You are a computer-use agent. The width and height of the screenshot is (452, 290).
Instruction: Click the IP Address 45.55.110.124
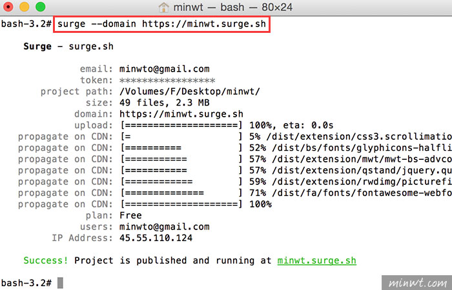[x=156, y=238]
